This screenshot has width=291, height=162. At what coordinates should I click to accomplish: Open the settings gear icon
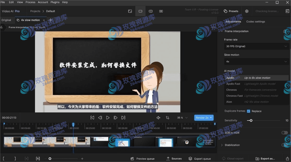247,11
